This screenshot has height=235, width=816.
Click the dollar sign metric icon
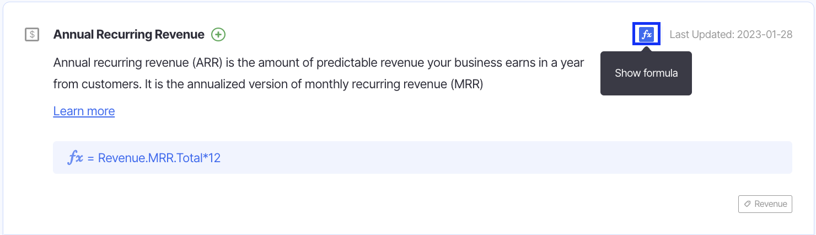tap(33, 35)
